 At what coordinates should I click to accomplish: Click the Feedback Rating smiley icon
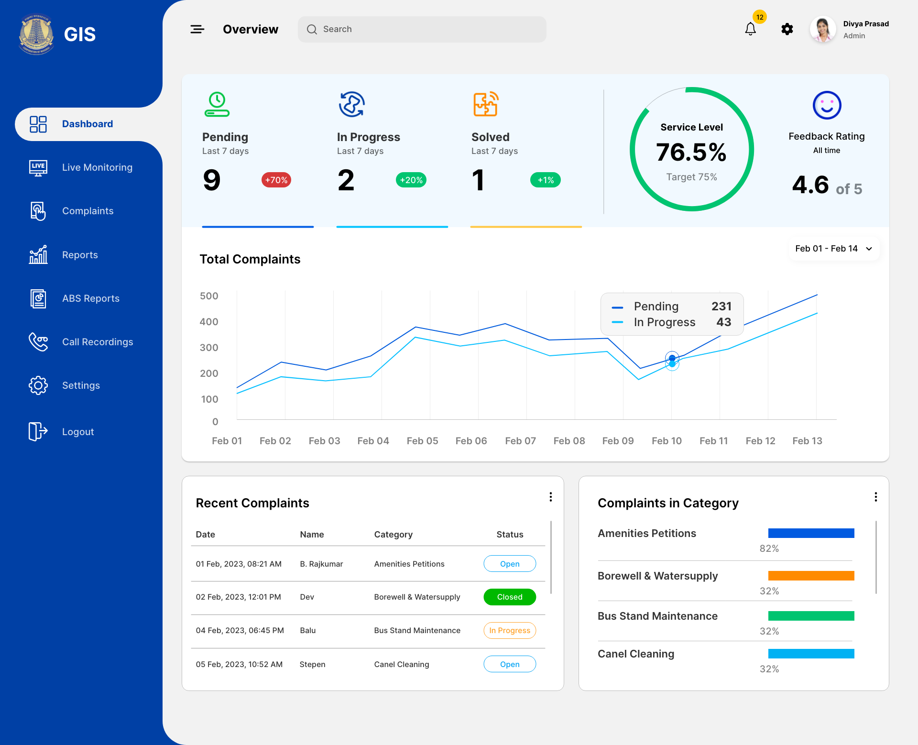tap(827, 105)
